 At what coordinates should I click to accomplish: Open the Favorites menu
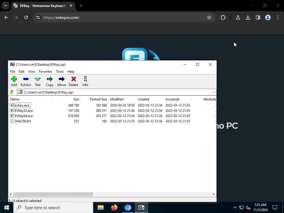click(x=46, y=72)
